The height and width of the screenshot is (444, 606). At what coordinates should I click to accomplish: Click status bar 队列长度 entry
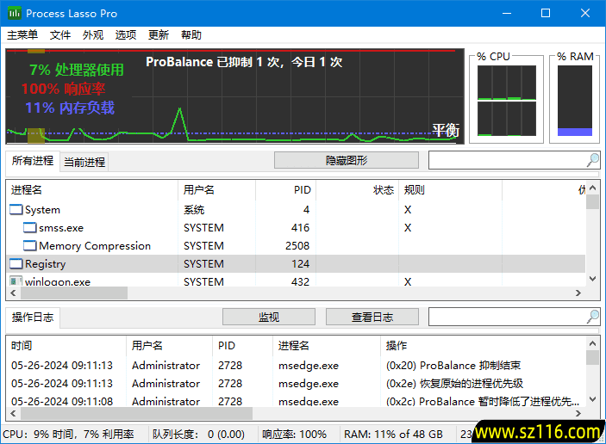click(x=198, y=435)
